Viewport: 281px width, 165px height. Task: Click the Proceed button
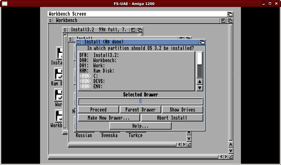tap(98, 110)
